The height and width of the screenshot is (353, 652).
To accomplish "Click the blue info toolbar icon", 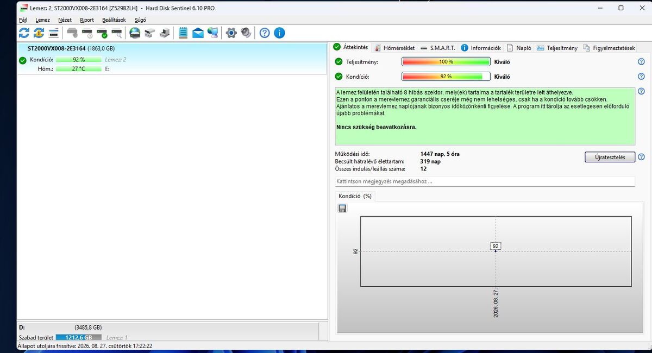I will click(x=279, y=33).
